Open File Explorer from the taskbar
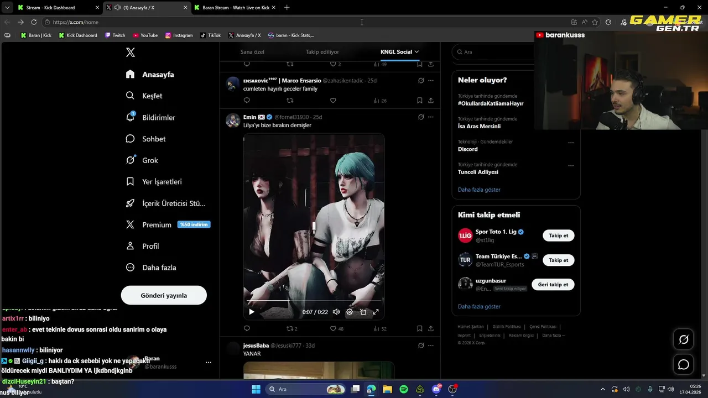 [x=388, y=389]
